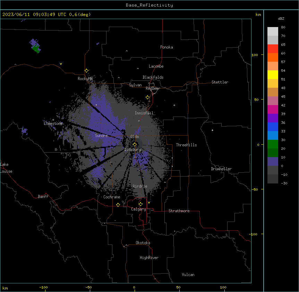Viewport: 299px width, 292px height.
Task: Click the Sylvan city label
Action: (x=135, y=85)
